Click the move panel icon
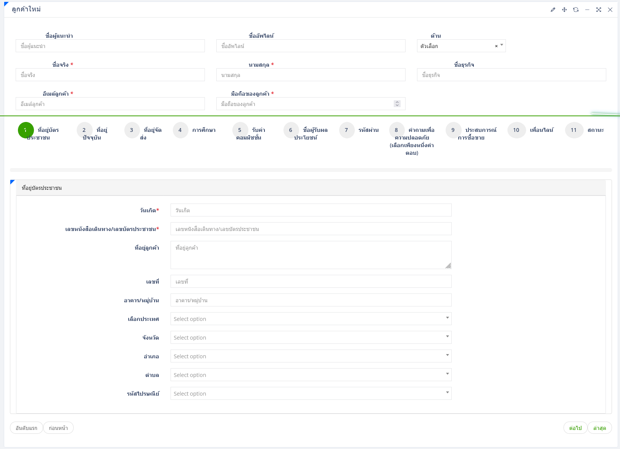 coord(564,10)
